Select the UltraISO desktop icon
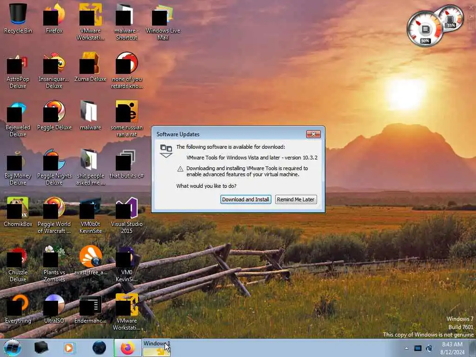 [x=54, y=309]
